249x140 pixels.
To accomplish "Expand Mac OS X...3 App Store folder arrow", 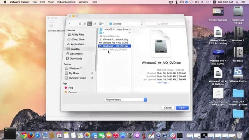I will coord(130,30).
